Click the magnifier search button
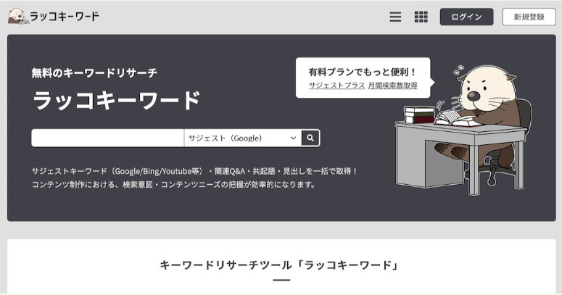This screenshot has width=562, height=295. [310, 138]
